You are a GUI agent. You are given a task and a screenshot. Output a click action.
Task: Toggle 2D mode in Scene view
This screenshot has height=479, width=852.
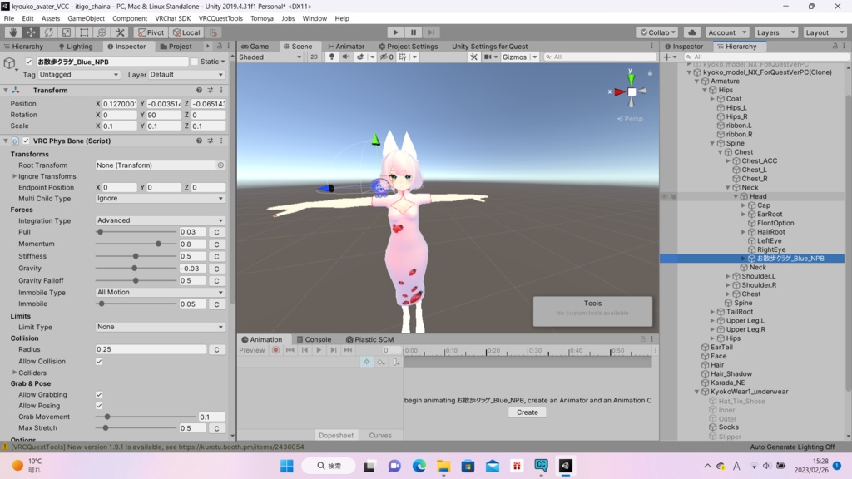click(x=315, y=57)
